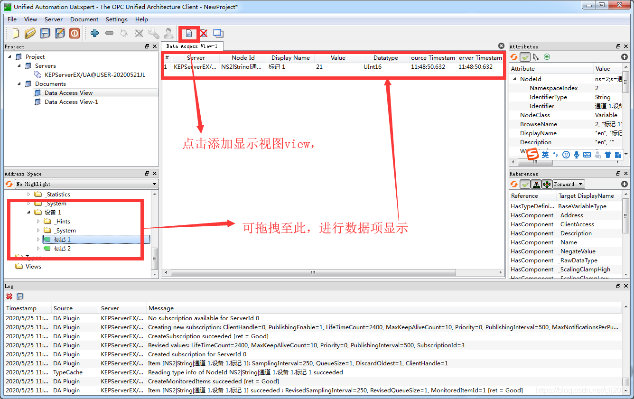Expand the _Statistics folder
The height and width of the screenshot is (399, 634).
click(x=29, y=194)
